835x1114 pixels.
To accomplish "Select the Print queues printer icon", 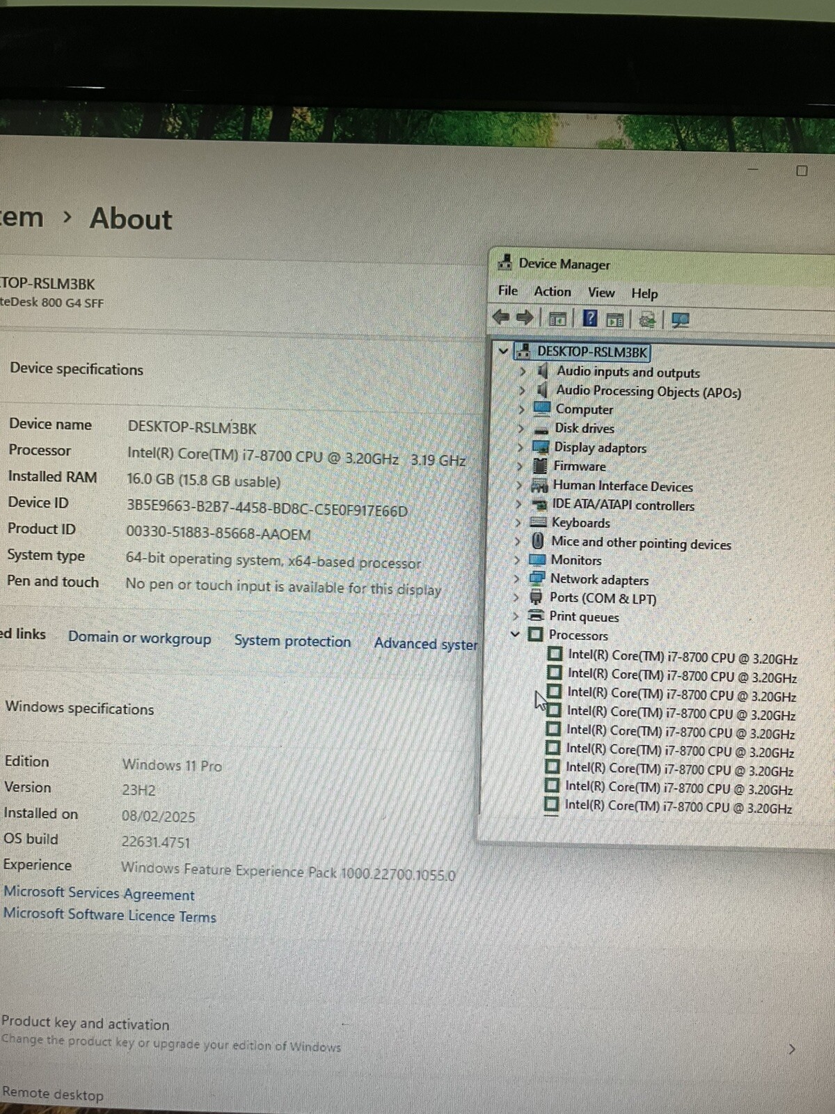I will point(536,615).
